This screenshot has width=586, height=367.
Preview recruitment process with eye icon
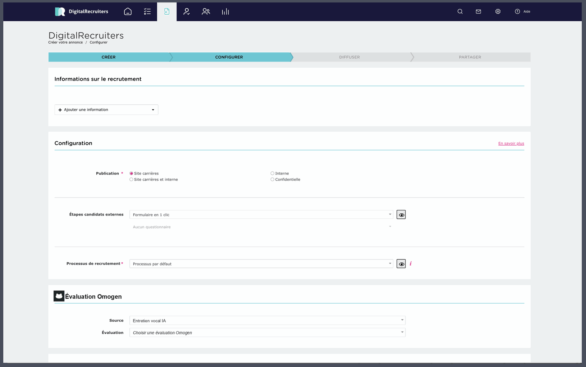tap(401, 264)
